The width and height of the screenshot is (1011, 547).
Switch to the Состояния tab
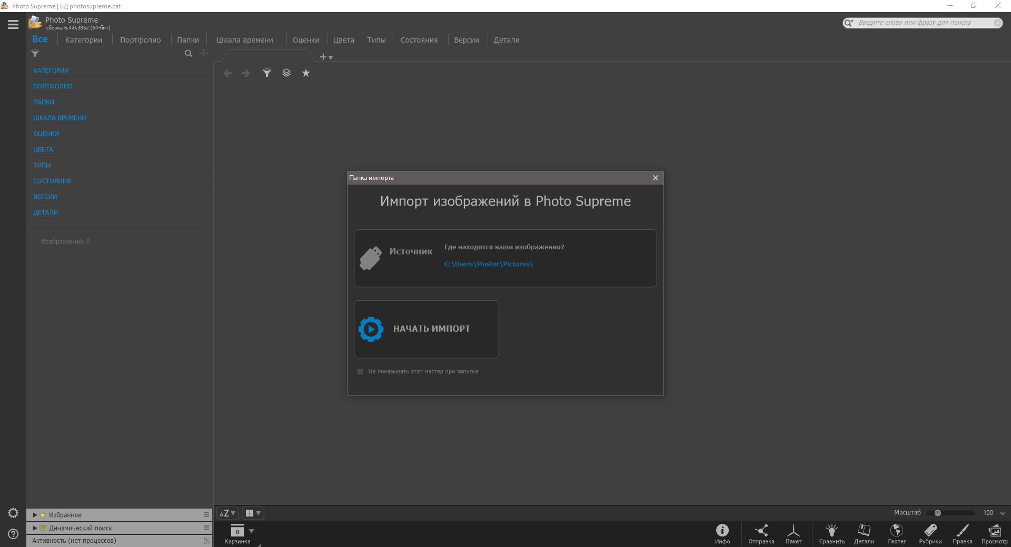[419, 40]
